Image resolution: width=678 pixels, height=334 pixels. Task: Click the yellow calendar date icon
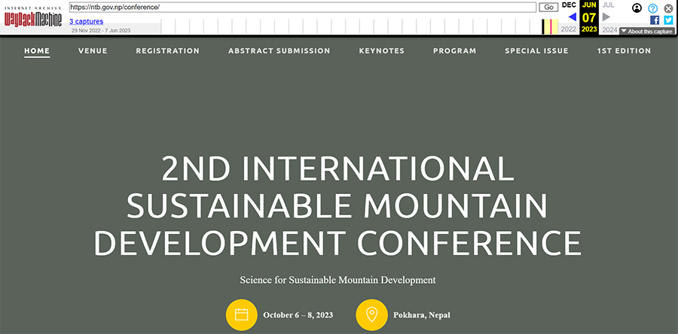tap(241, 315)
